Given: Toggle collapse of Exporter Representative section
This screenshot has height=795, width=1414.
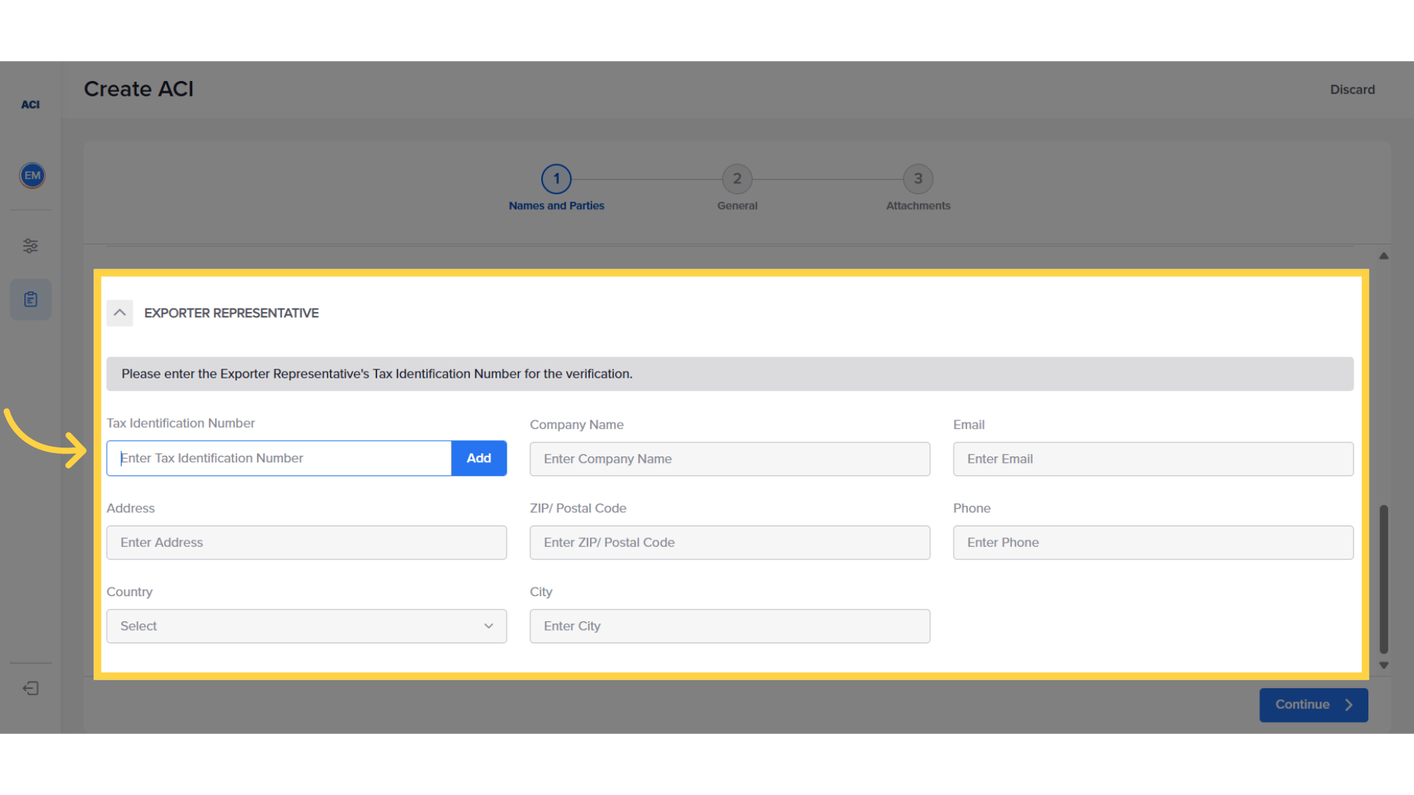Looking at the screenshot, I should [x=119, y=311].
